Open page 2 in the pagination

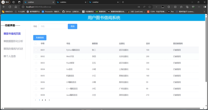(42, 100)
